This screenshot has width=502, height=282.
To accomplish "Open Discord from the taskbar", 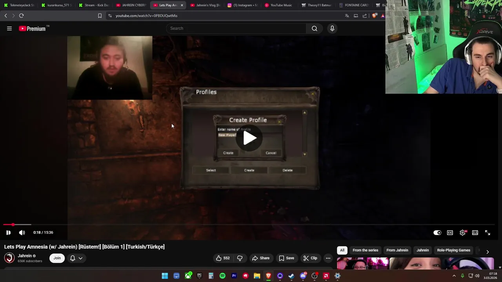I will pyautogui.click(x=303, y=276).
